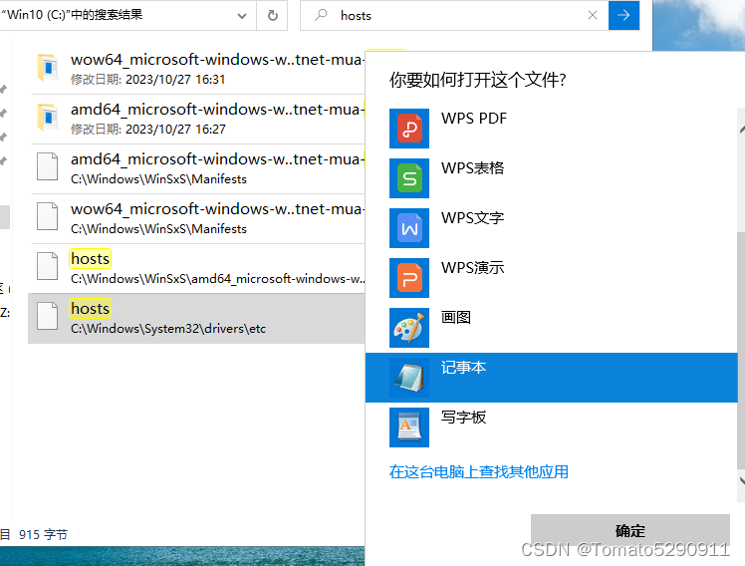Select the 记事本 notepad icon
This screenshot has width=745, height=566.
tap(409, 378)
